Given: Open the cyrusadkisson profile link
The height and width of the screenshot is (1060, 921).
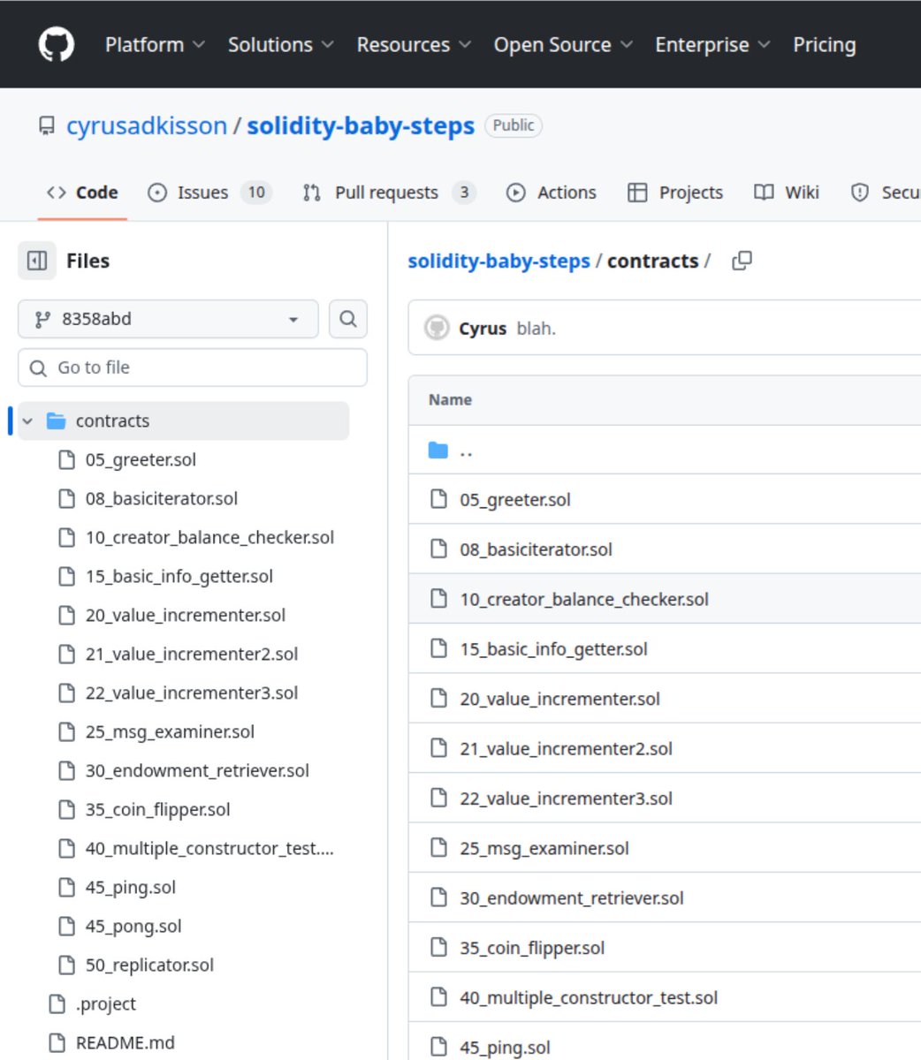Looking at the screenshot, I should click(147, 125).
